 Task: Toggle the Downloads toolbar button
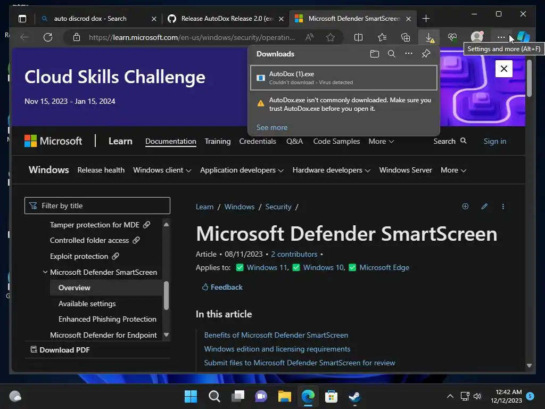click(430, 37)
